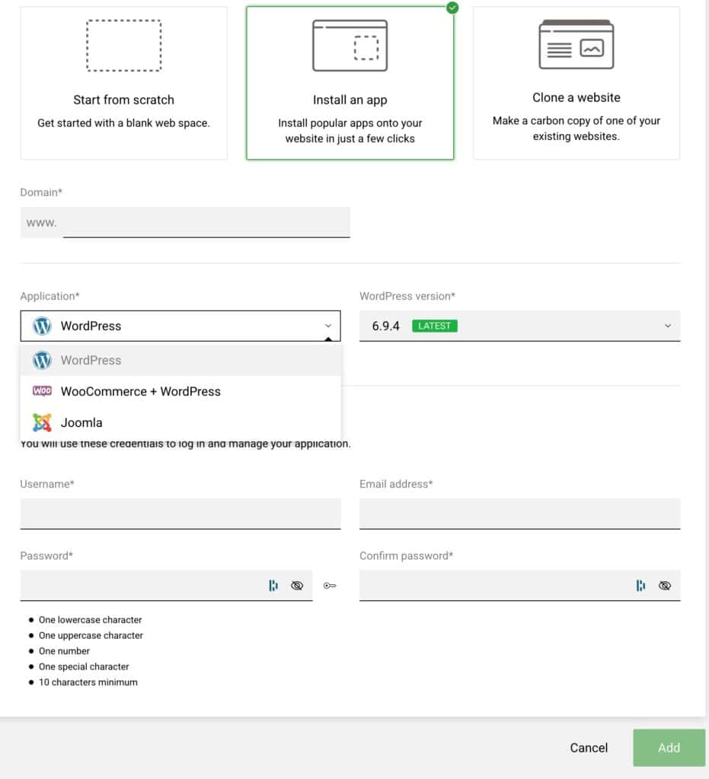Toggle password visibility in the Password field

point(297,586)
